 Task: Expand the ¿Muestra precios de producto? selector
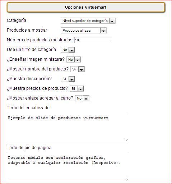point(77,89)
